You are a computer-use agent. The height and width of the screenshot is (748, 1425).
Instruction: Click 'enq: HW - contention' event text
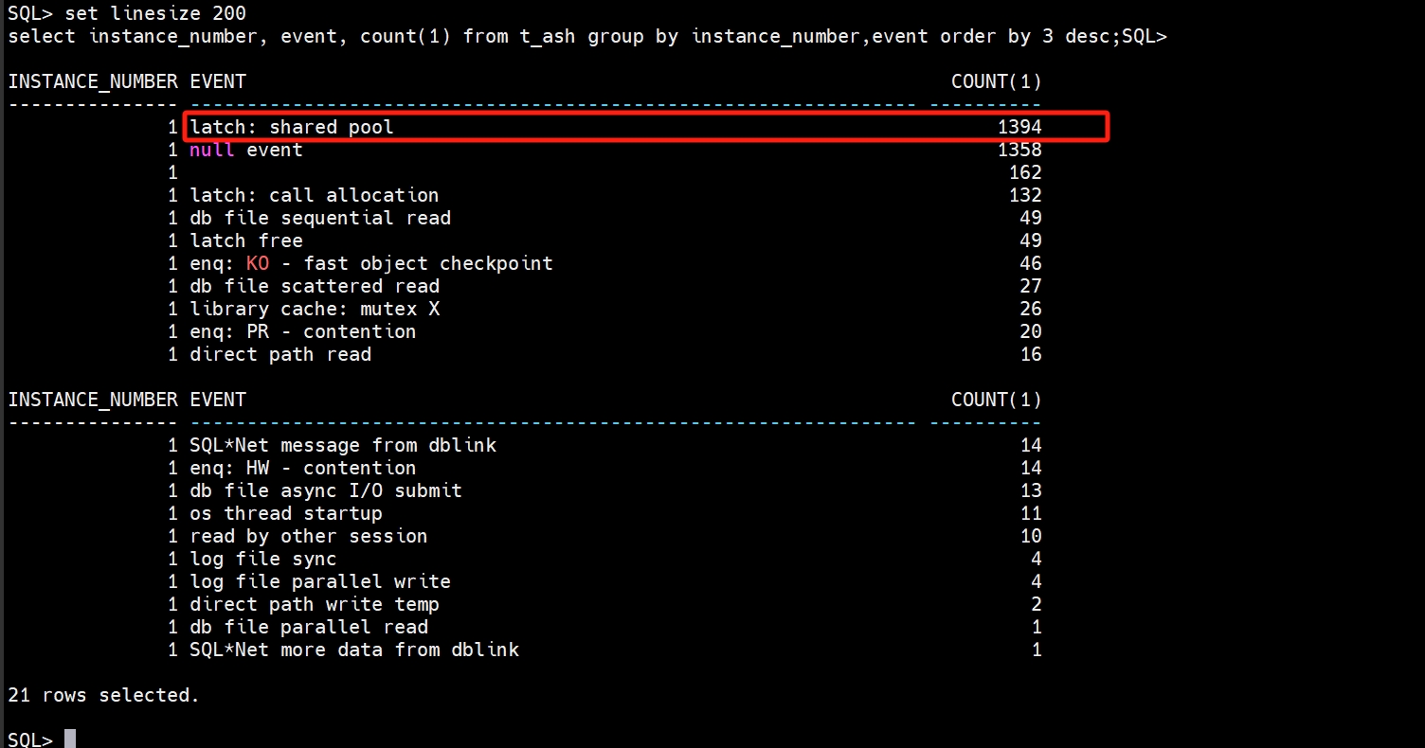[x=303, y=468]
